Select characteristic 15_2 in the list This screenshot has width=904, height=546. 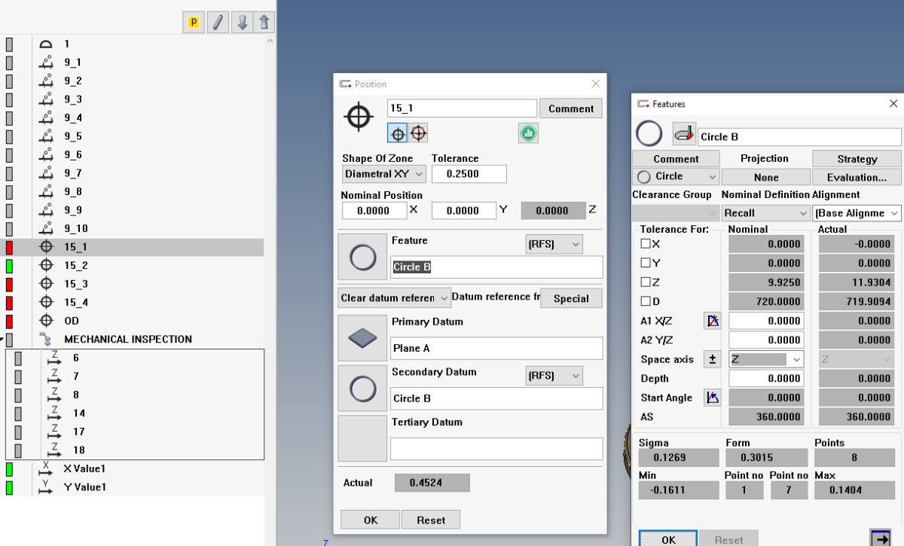75,265
